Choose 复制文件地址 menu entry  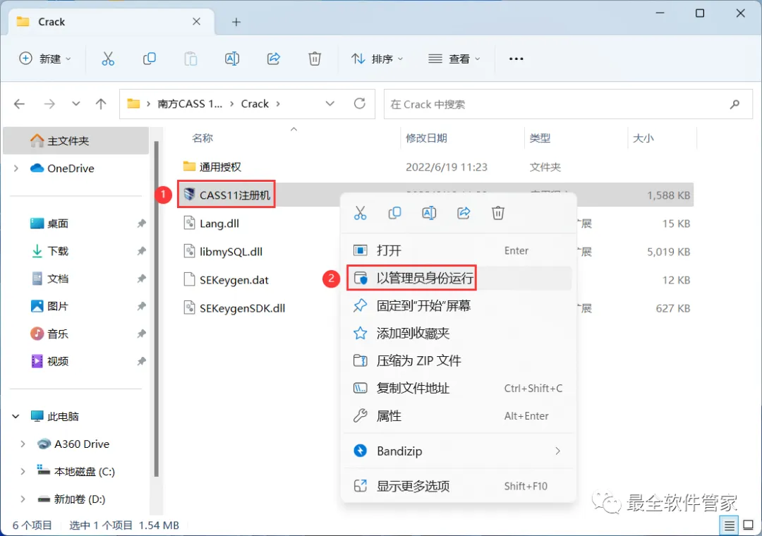[459, 389]
